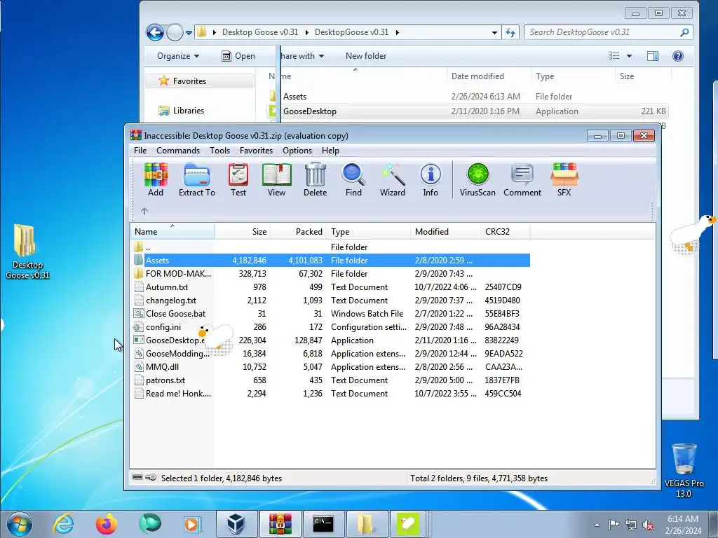Select the parent folder '..' row

331,247
